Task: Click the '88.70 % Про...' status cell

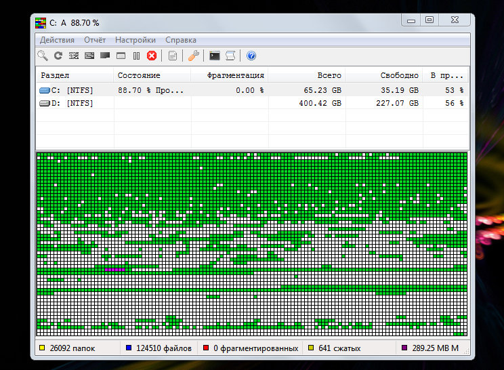Action: (x=151, y=90)
